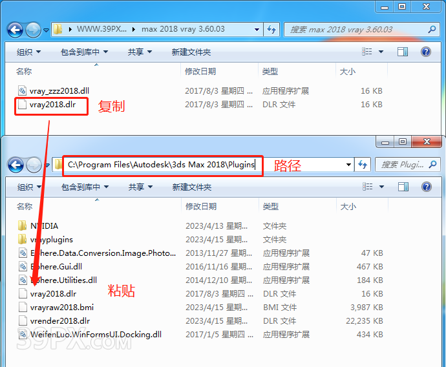Click the back arrow in the top window
The image size is (446, 367).
(16, 30)
